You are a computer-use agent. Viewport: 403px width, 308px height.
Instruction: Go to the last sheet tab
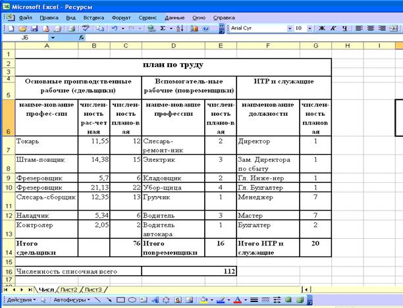point(30,290)
